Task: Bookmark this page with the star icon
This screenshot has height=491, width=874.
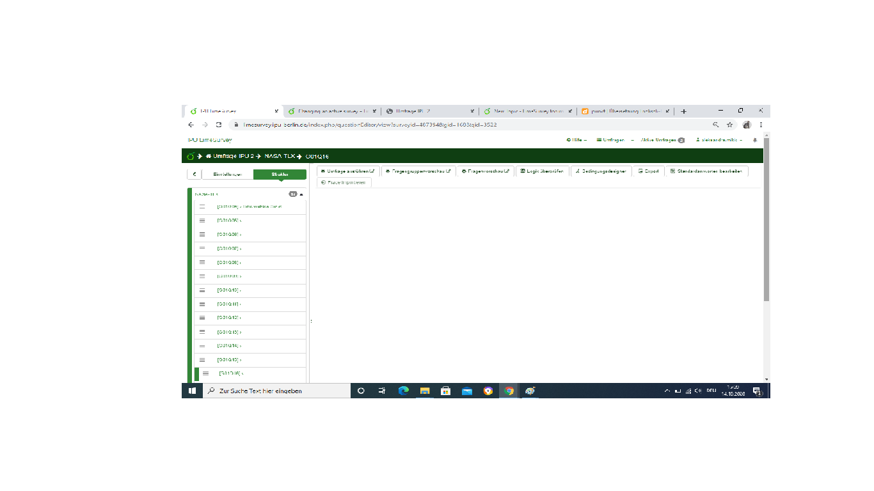Action: [x=729, y=125]
